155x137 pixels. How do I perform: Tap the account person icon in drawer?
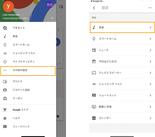pos(5,90)
